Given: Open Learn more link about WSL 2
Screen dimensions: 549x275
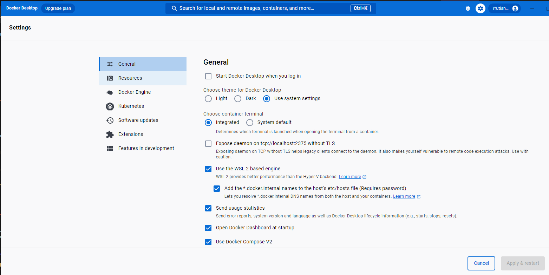Looking at the screenshot, I should point(350,177).
